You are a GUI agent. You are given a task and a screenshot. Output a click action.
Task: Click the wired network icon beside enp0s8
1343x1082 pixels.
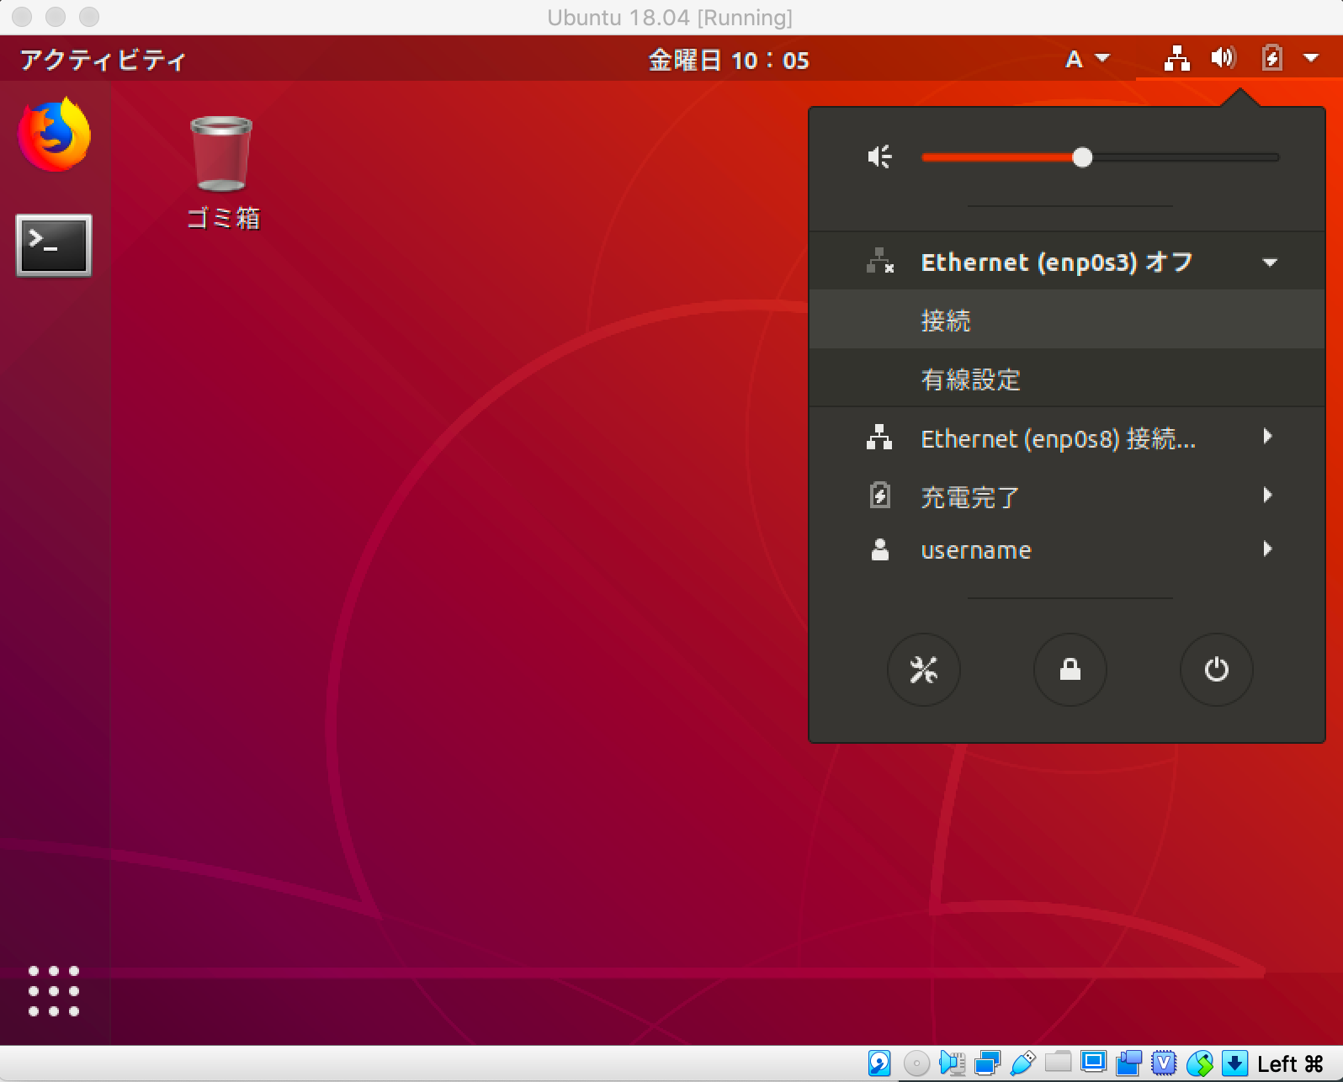880,438
